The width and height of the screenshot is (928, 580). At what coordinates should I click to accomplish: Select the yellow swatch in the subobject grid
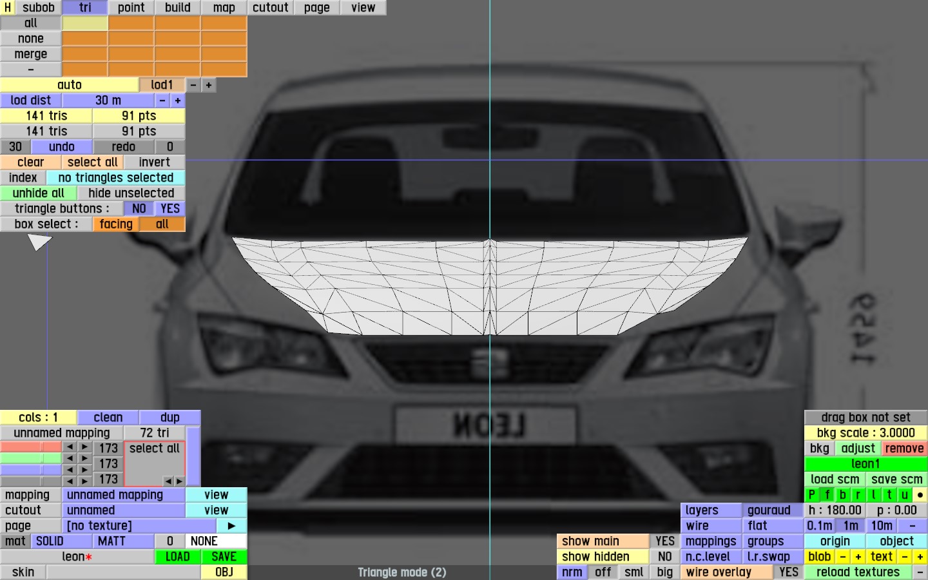[x=85, y=23]
